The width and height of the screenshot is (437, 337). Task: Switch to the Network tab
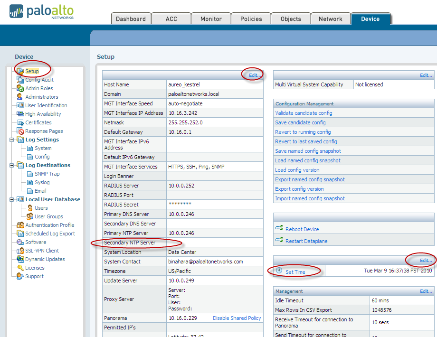pos(331,19)
